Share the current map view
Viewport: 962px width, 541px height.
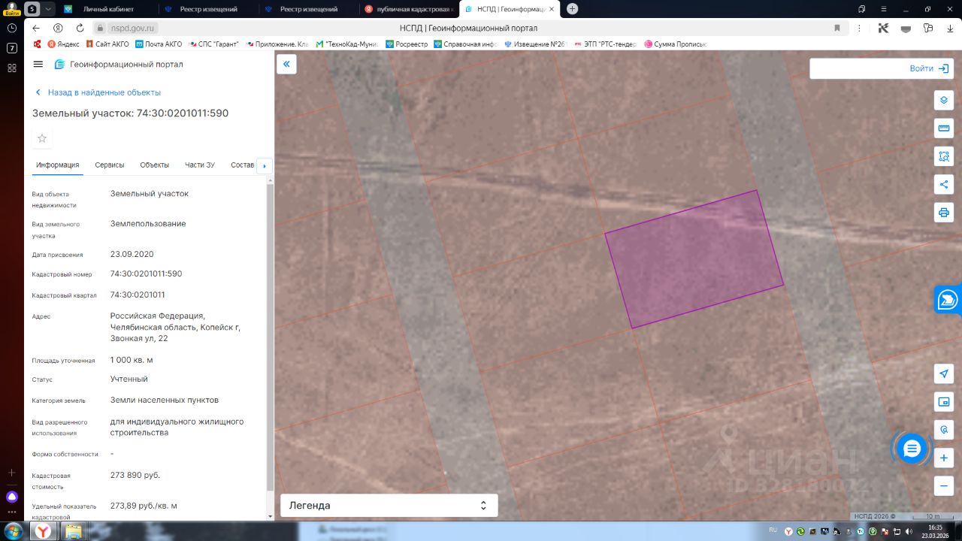[x=944, y=184]
